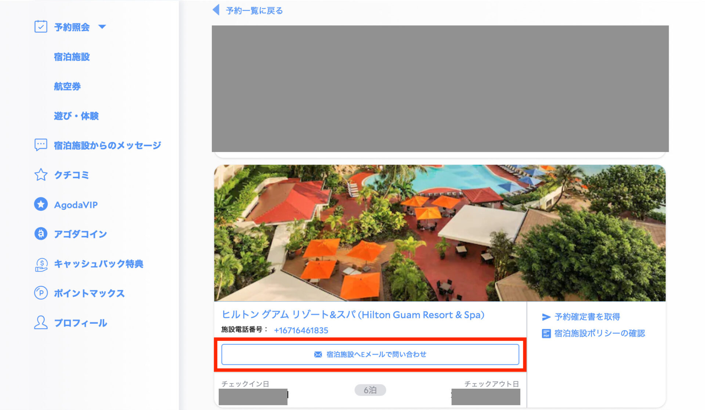Click the message bubble icon
Image resolution: width=705 pixels, height=410 pixels.
[x=41, y=145]
